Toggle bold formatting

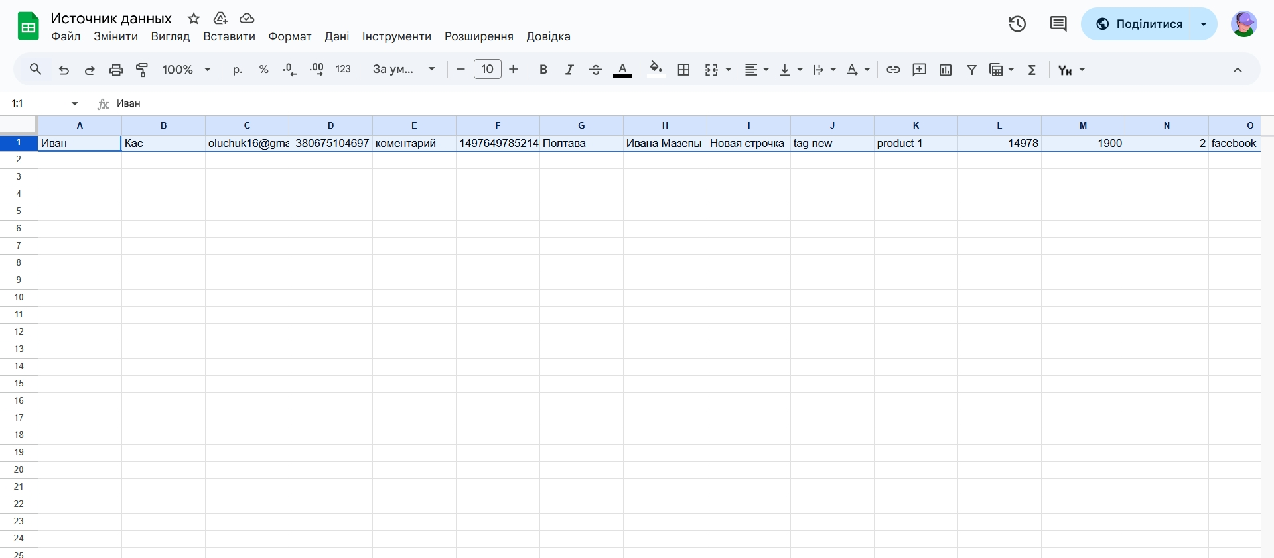[543, 70]
